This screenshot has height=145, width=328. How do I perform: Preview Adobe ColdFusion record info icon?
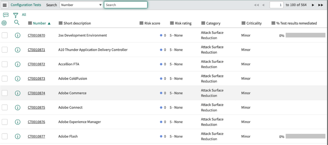click(18, 79)
